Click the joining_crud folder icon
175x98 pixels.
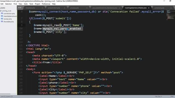click(x=1, y=11)
